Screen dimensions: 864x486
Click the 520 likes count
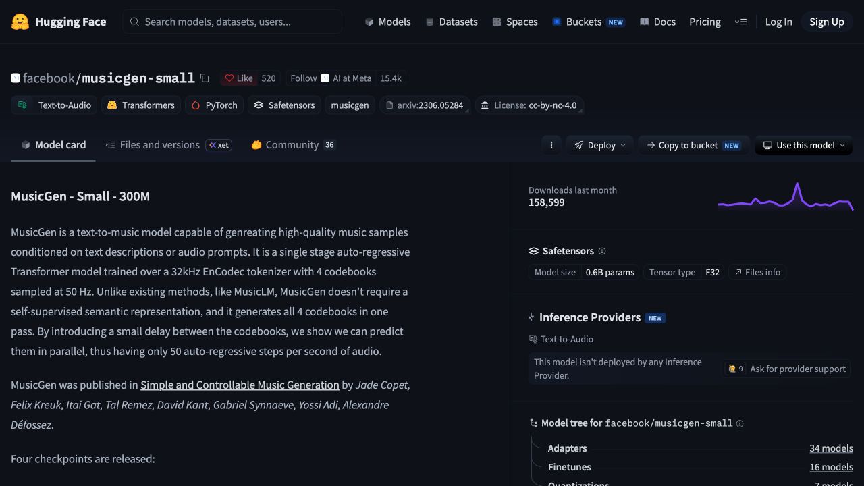269,78
